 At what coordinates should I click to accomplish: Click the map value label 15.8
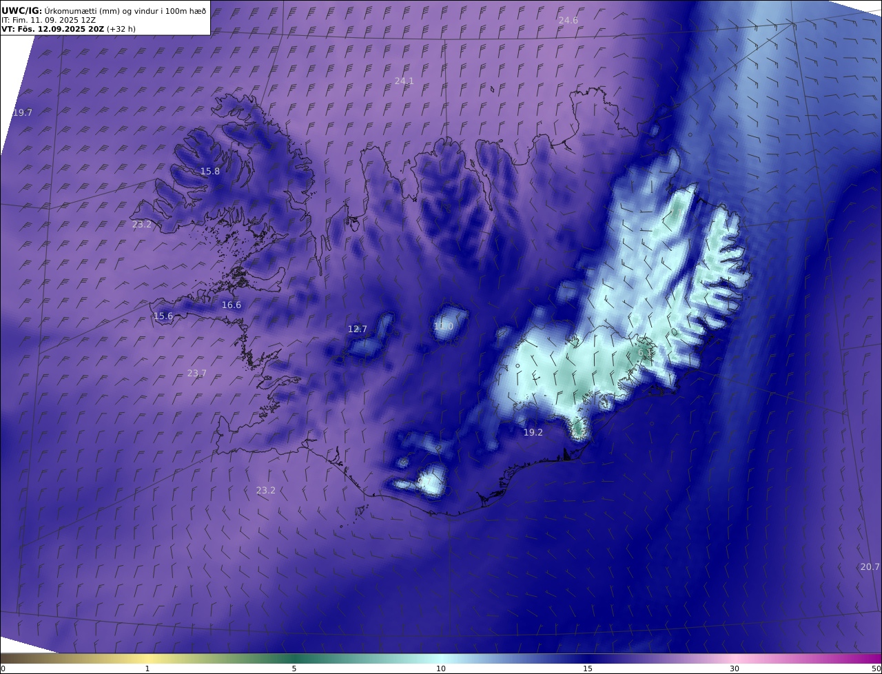(210, 171)
